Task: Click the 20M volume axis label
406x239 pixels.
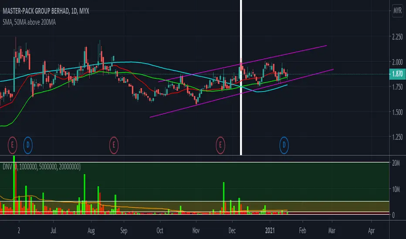Action: point(396,163)
